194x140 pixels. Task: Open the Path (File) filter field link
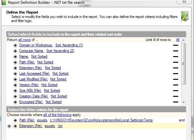27,120
